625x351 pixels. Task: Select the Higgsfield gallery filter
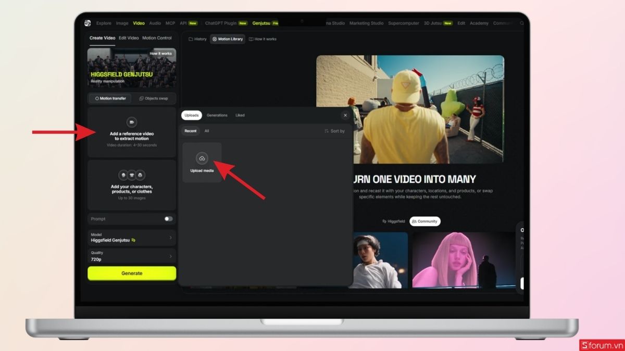pyautogui.click(x=393, y=222)
